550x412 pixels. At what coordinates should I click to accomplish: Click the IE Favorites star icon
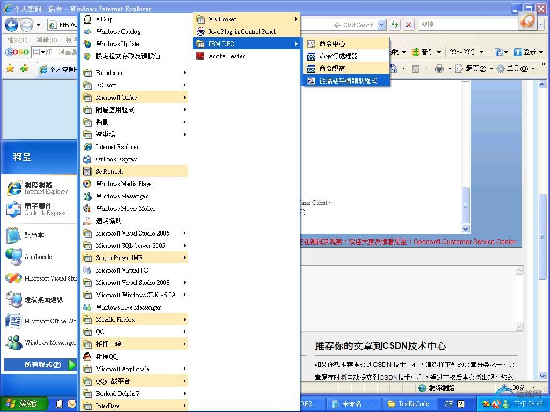coord(10,68)
